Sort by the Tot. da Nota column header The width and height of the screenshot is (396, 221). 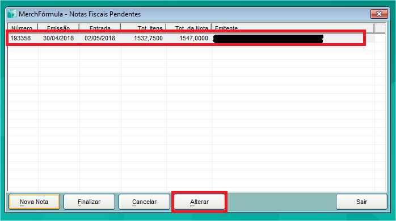189,28
